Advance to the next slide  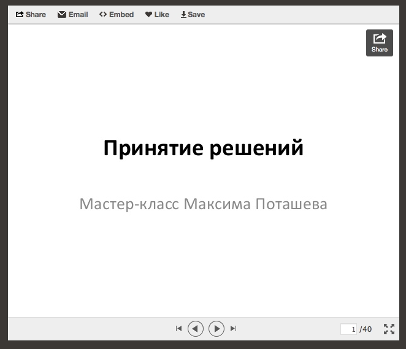(x=216, y=329)
